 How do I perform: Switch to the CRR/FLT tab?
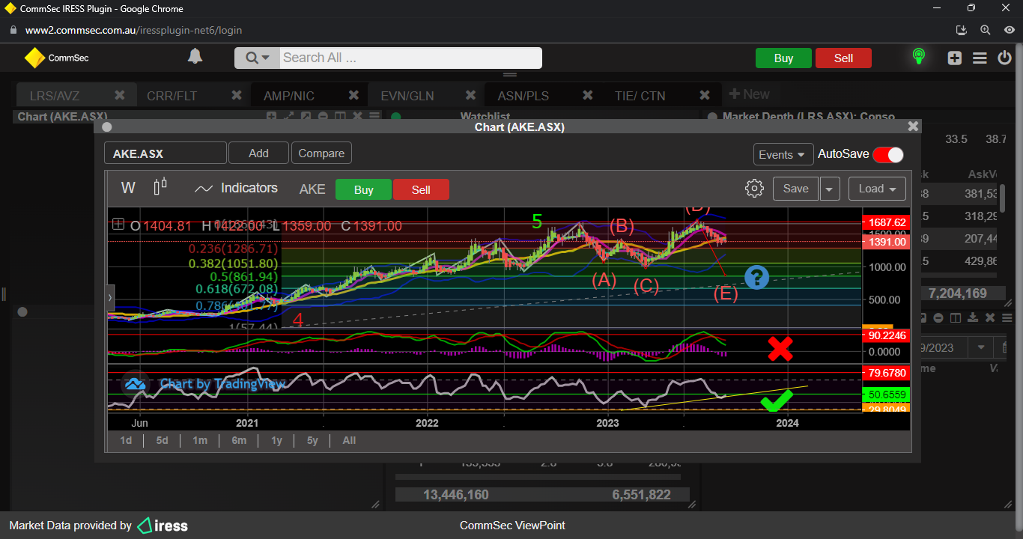tap(171, 96)
